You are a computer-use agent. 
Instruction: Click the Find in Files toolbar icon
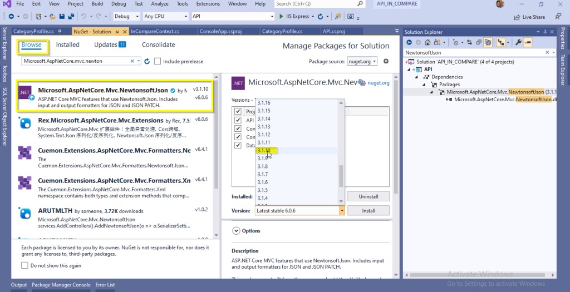[338, 16]
